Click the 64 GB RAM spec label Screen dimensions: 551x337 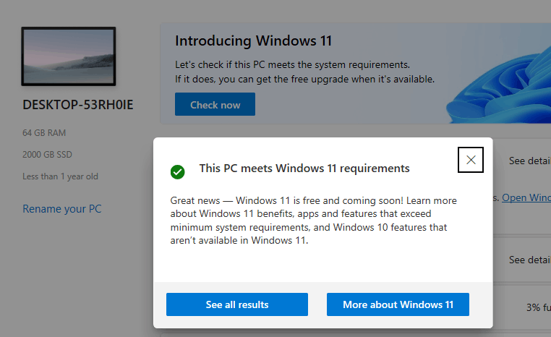tap(44, 133)
